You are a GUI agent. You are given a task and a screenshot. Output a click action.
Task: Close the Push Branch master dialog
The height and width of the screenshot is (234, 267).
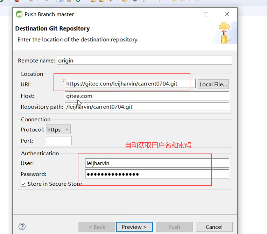227,14
